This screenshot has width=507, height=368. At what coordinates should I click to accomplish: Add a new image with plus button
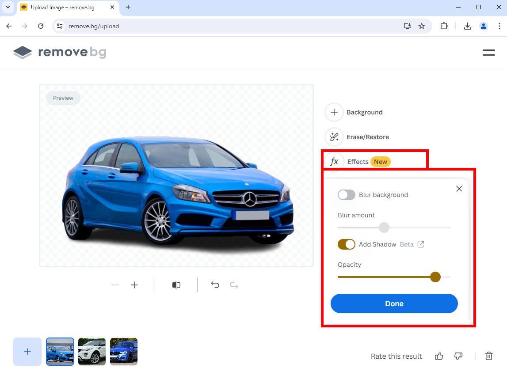pos(27,352)
